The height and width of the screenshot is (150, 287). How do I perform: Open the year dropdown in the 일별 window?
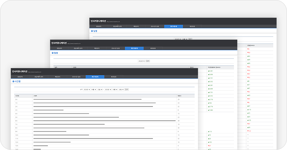(178, 39)
